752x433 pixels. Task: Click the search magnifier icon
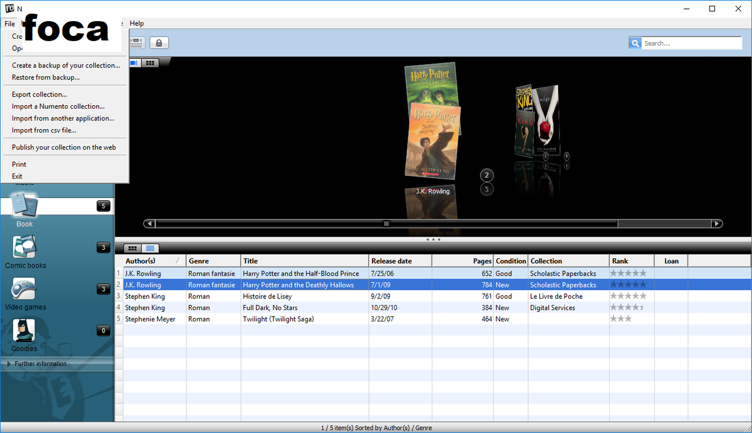point(635,43)
